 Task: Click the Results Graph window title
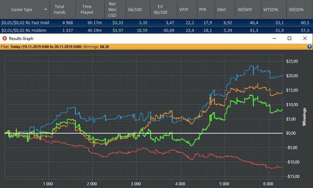coord(21,38)
